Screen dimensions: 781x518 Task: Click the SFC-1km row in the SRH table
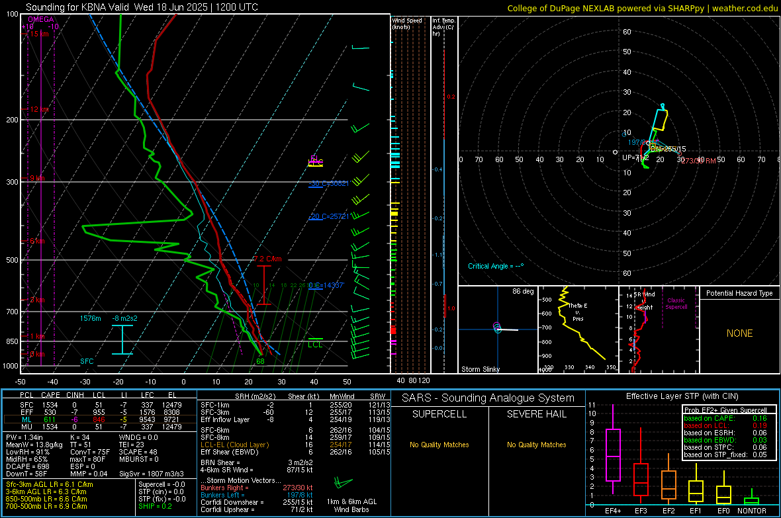point(295,405)
